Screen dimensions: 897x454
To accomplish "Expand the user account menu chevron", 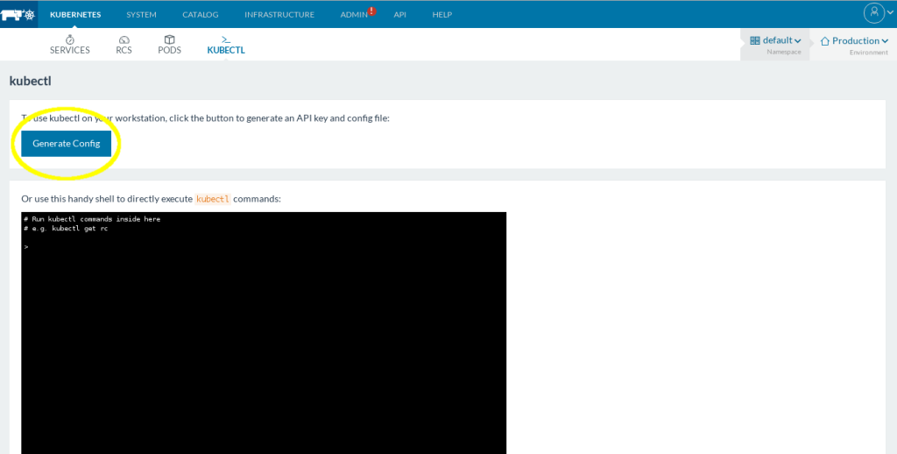I will (x=889, y=13).
